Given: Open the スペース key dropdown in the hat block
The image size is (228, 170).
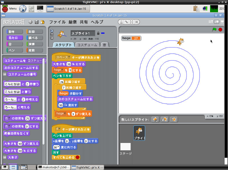Looking at the screenshot, I should coord(63,58).
